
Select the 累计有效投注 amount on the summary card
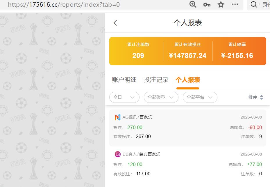(188, 55)
